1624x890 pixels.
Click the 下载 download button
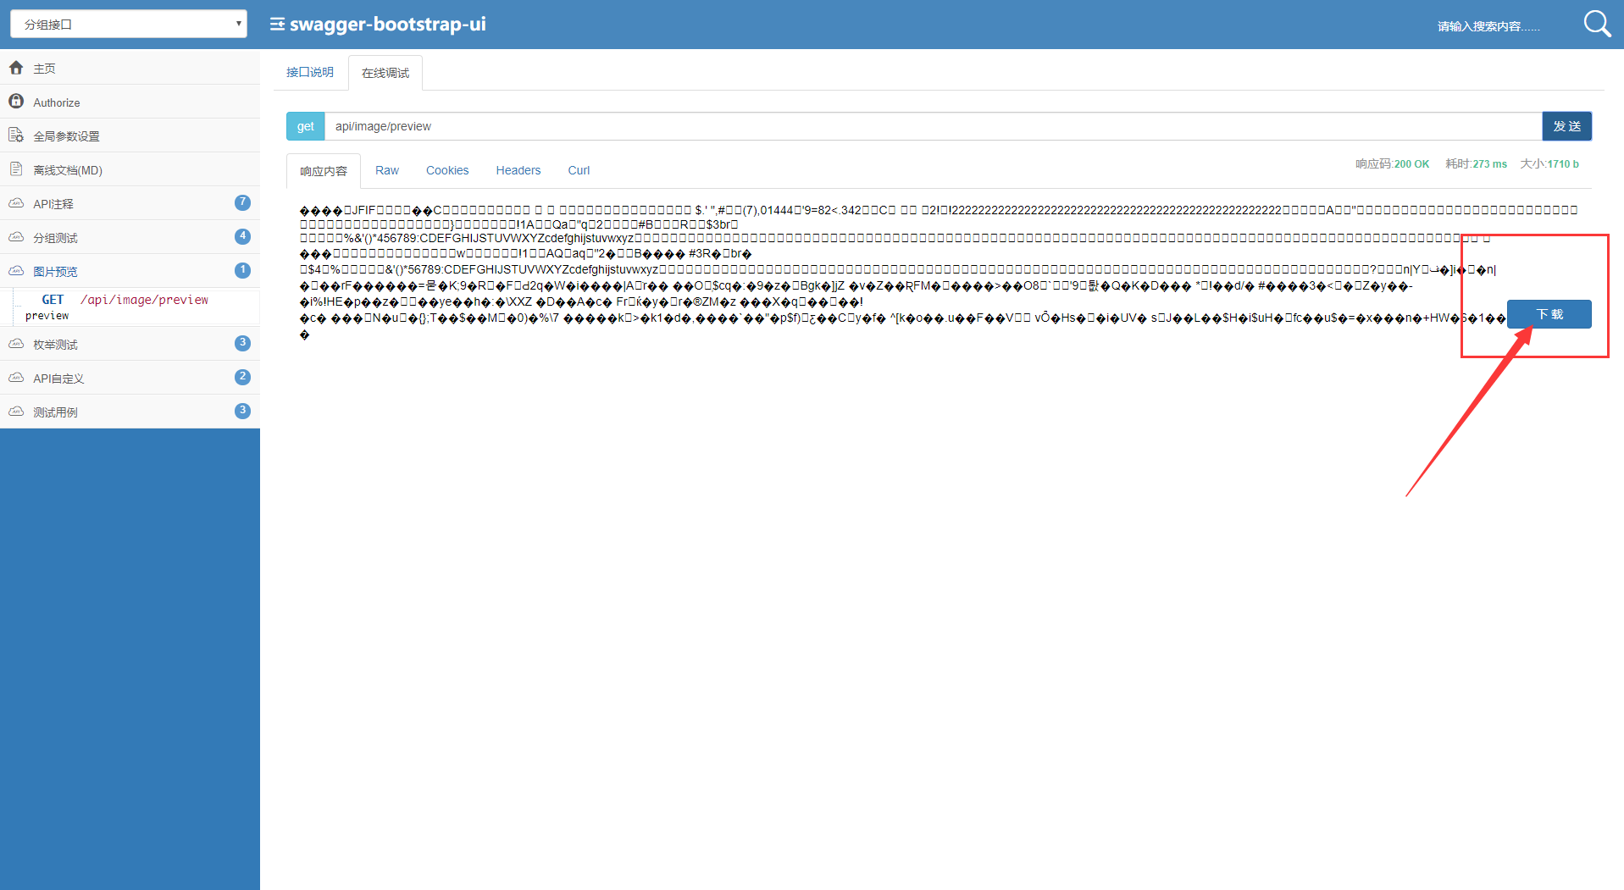click(1548, 313)
